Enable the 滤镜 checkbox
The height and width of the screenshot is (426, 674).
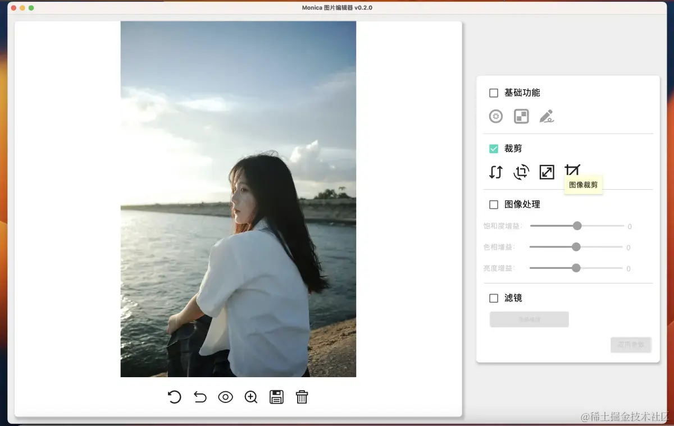point(494,298)
